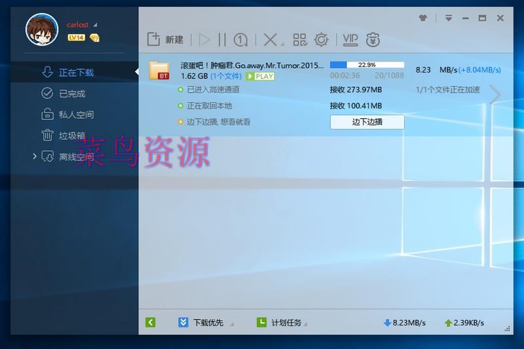The width and height of the screenshot is (524, 349).
Task: Delete the task with X icon
Action: [x=270, y=40]
